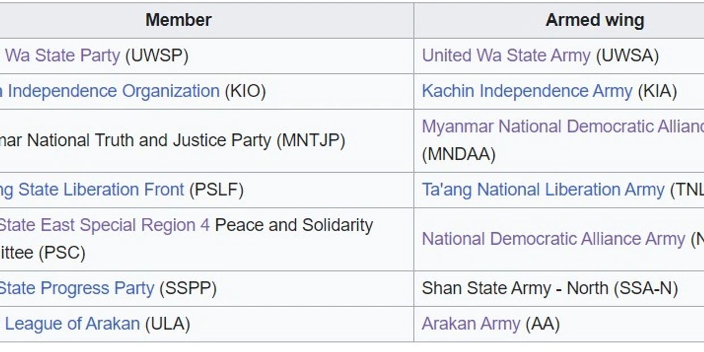Open the Ta'ang National Liberation Army link
Screen dimensions: 704x352
[x=543, y=190]
